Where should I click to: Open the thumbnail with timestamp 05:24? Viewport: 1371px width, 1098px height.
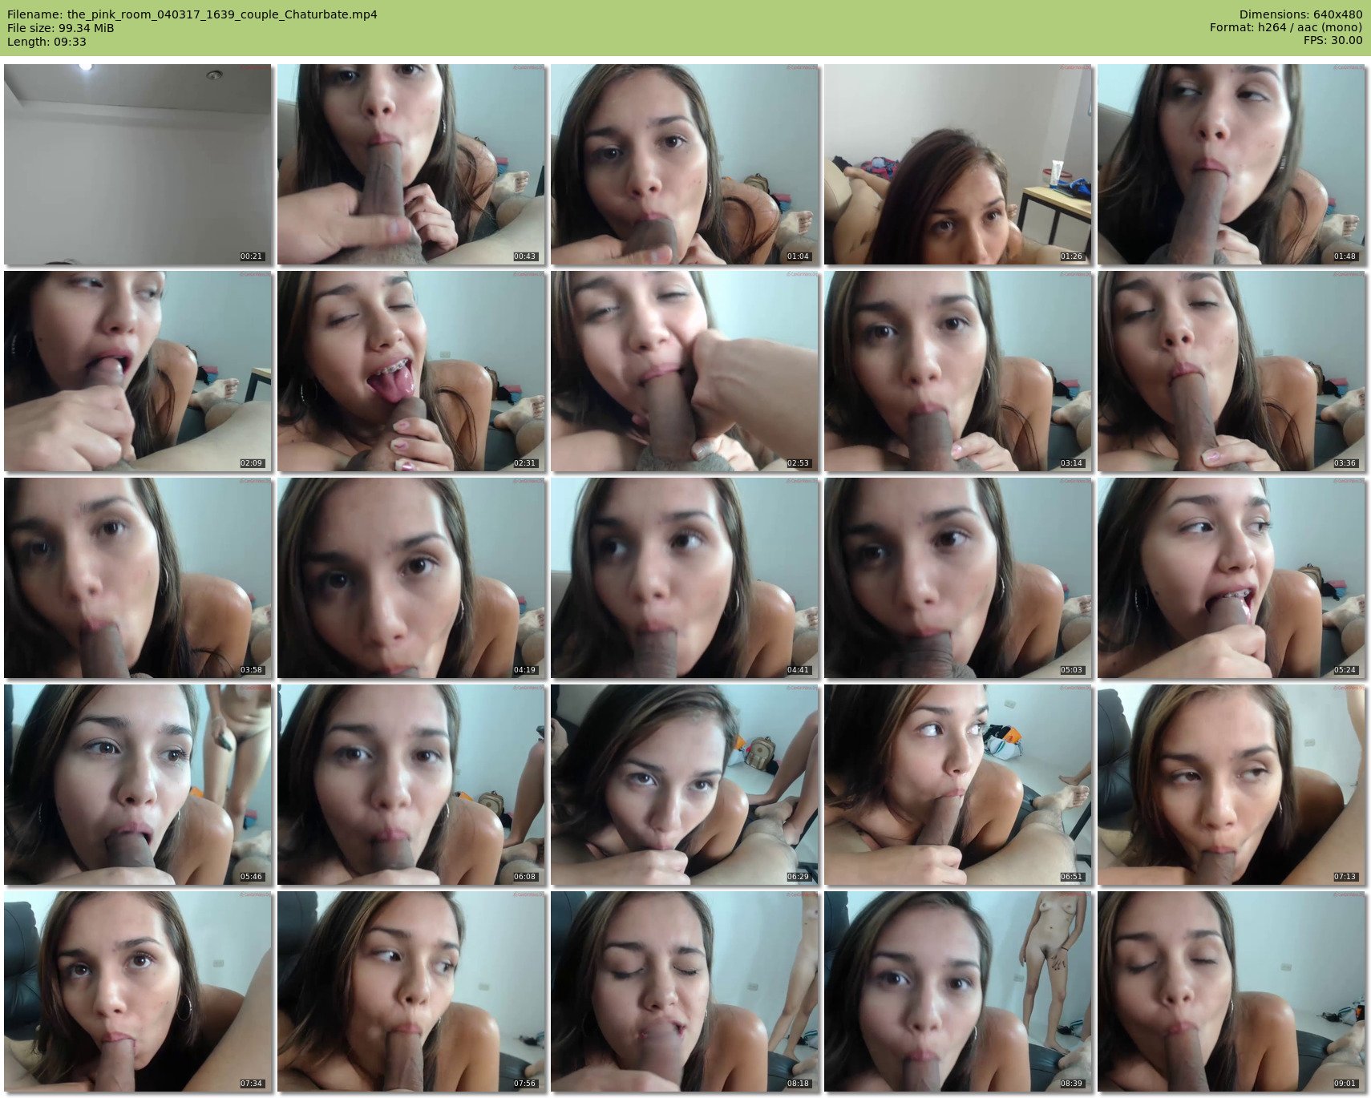pos(1231,578)
